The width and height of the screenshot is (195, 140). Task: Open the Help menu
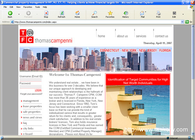[45, 7]
